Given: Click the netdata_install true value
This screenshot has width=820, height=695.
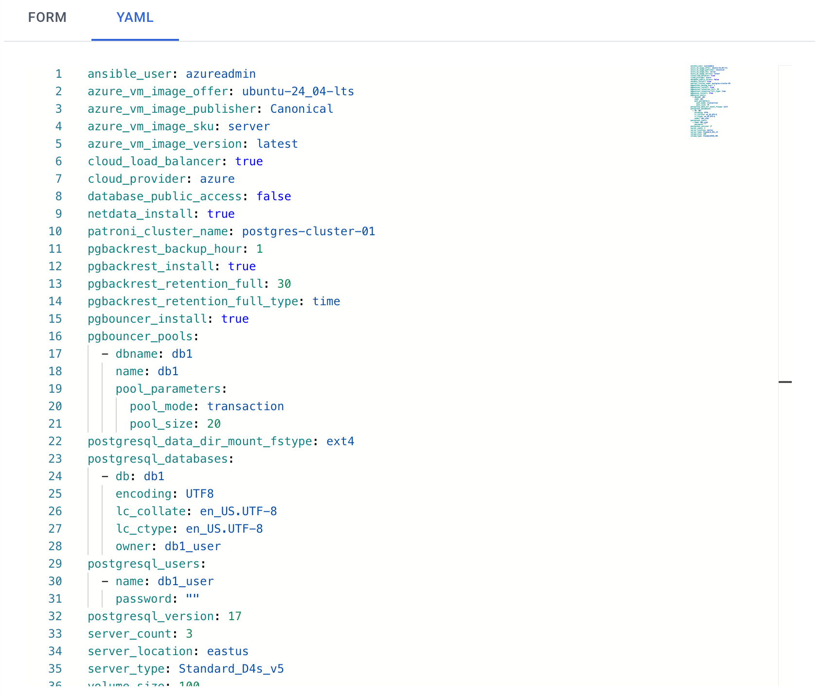Looking at the screenshot, I should 221,214.
